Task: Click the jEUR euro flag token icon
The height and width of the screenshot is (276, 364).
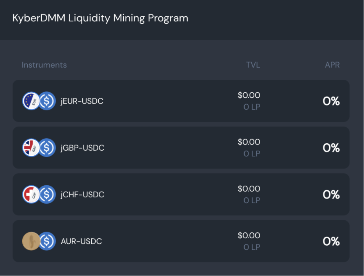Action: pyautogui.click(x=30, y=101)
